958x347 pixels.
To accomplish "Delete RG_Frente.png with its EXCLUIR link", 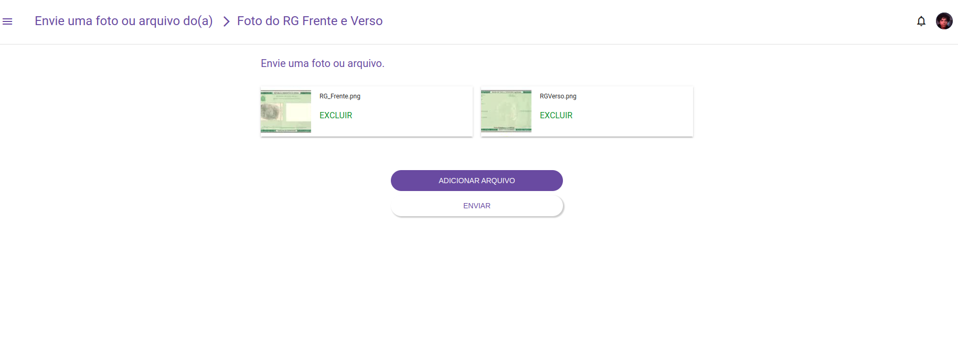I will pyautogui.click(x=336, y=115).
